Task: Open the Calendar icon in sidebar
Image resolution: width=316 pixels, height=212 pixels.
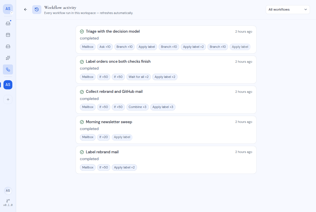Action: (x=8, y=35)
